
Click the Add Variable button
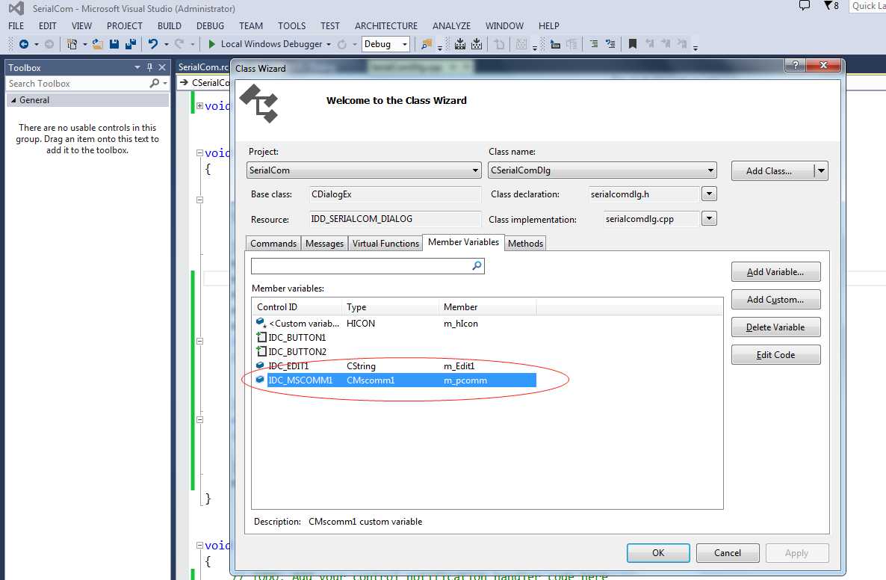775,272
